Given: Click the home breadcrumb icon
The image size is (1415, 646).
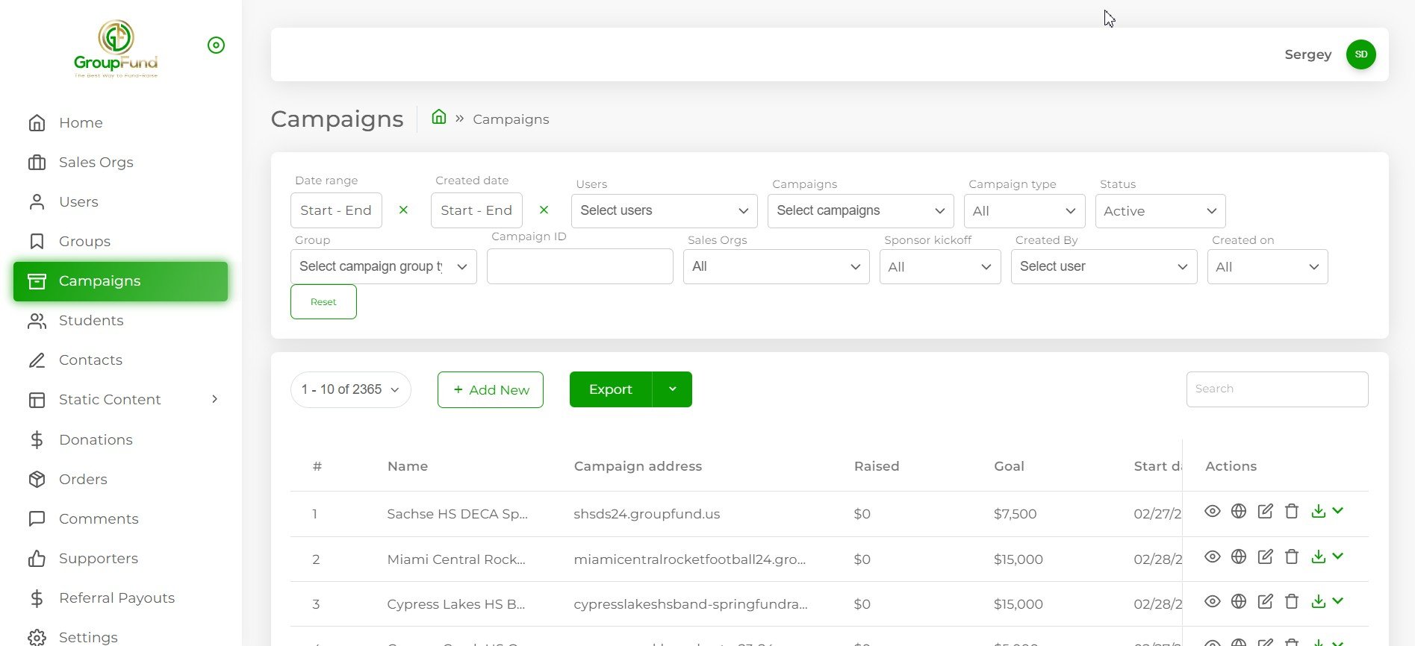Looking at the screenshot, I should [439, 117].
